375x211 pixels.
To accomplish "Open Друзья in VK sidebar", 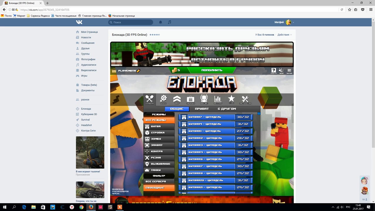I will [x=85, y=48].
